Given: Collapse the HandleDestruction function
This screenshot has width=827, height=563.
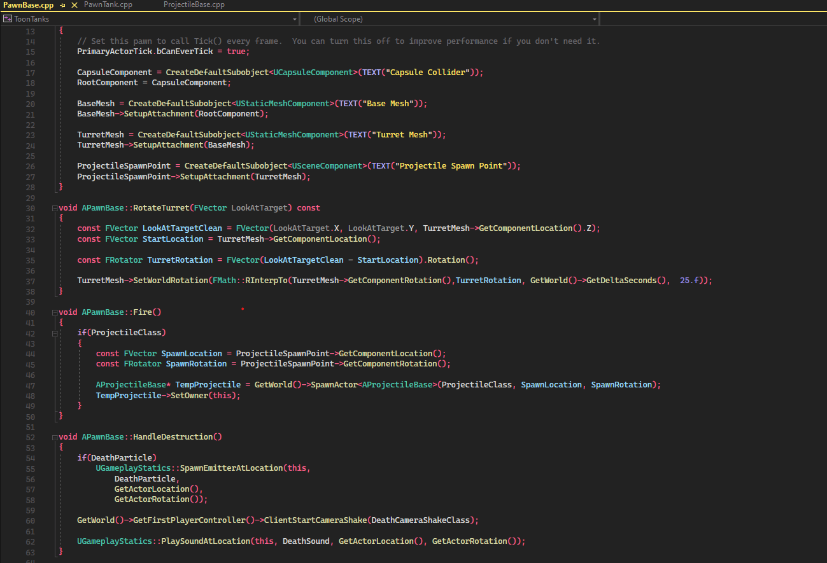Looking at the screenshot, I should [54, 437].
